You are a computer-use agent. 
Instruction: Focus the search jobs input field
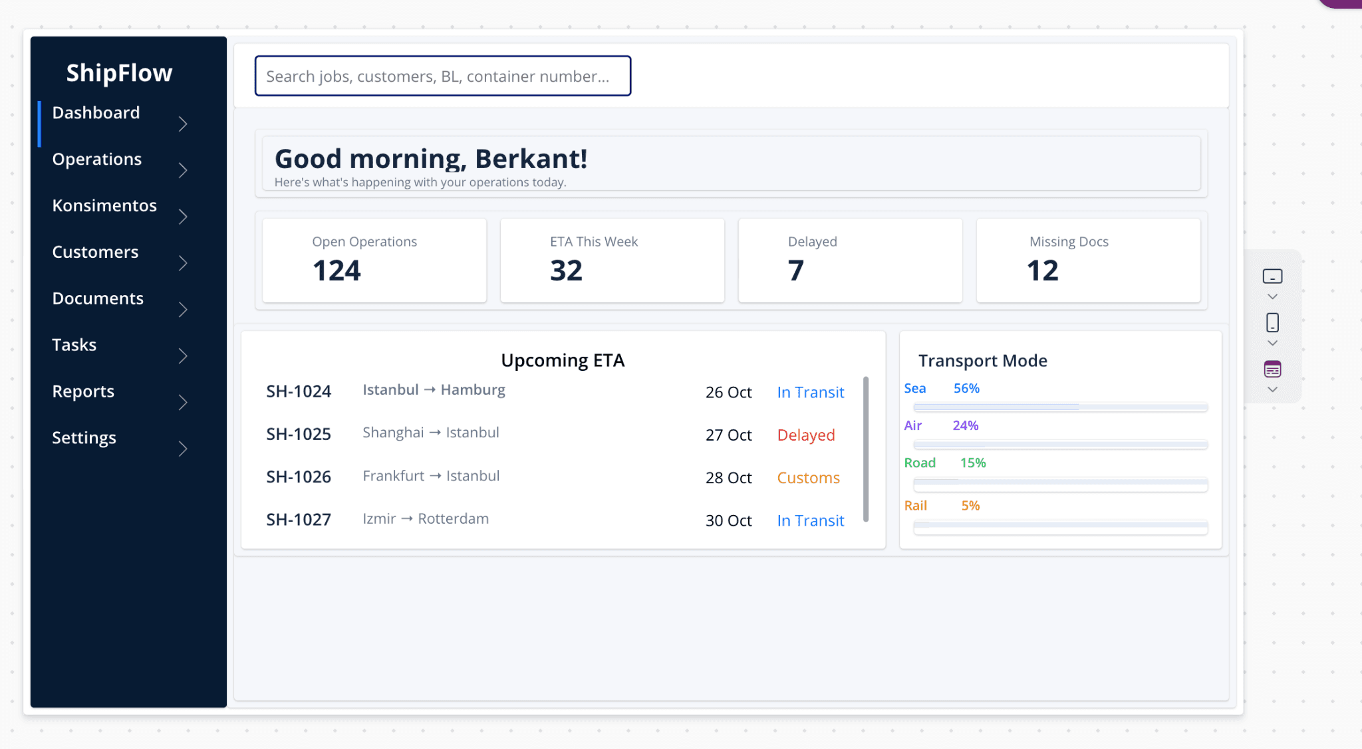pyautogui.click(x=443, y=76)
